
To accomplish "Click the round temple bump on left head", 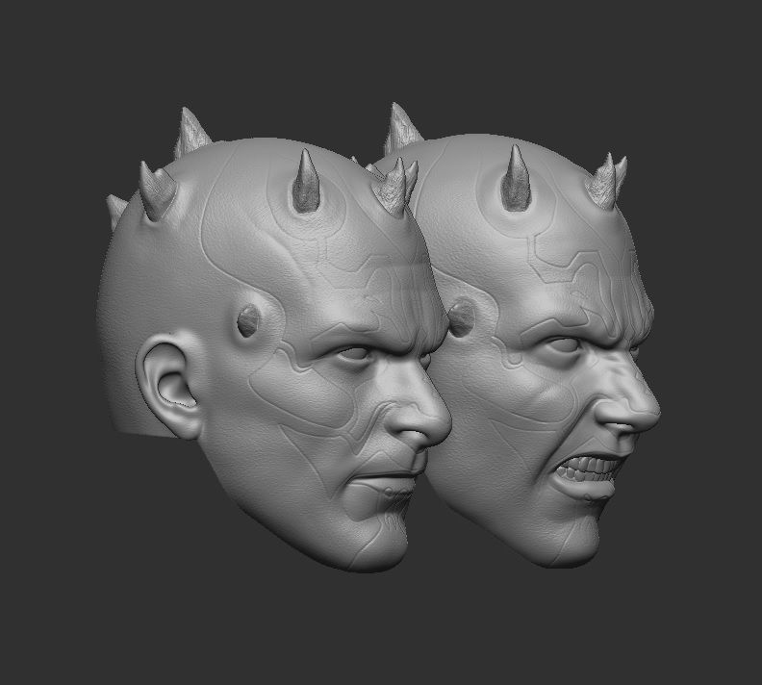I will point(248,321).
